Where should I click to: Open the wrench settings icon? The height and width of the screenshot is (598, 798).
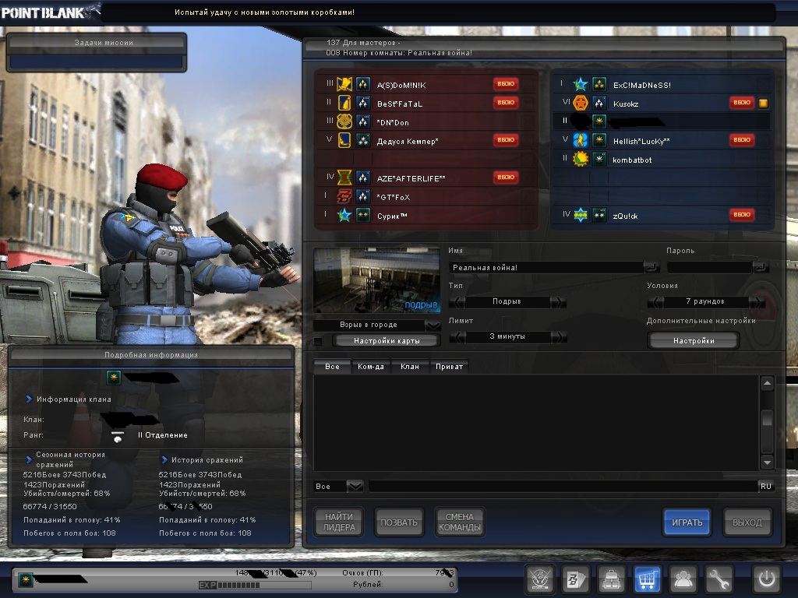[719, 579]
